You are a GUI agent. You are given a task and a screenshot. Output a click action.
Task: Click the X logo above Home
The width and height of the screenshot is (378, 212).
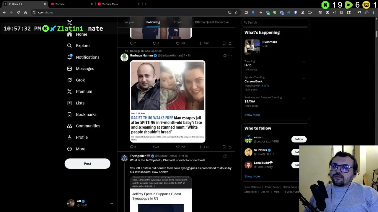[70, 23]
